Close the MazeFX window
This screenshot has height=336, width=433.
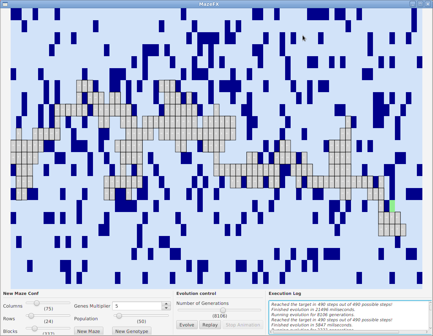point(428,4)
